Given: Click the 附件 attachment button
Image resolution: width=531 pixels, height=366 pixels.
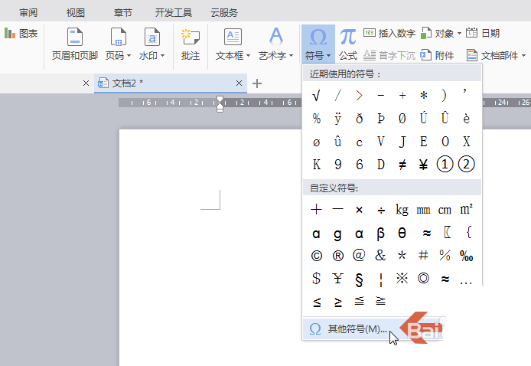Looking at the screenshot, I should tap(437, 55).
